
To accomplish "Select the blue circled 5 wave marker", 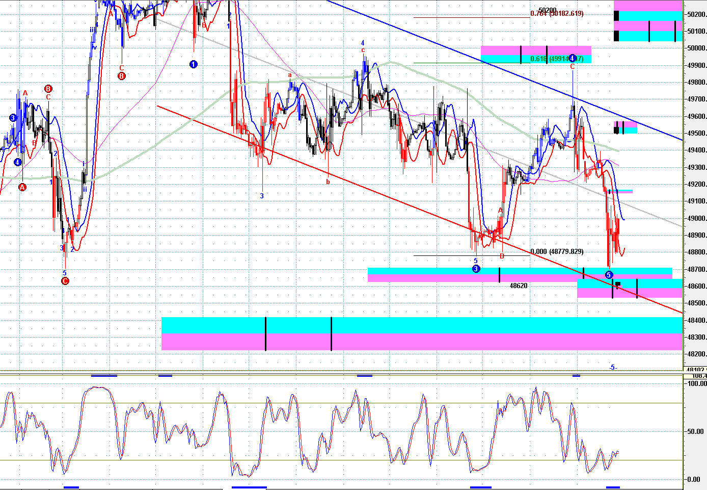I will click(x=609, y=275).
